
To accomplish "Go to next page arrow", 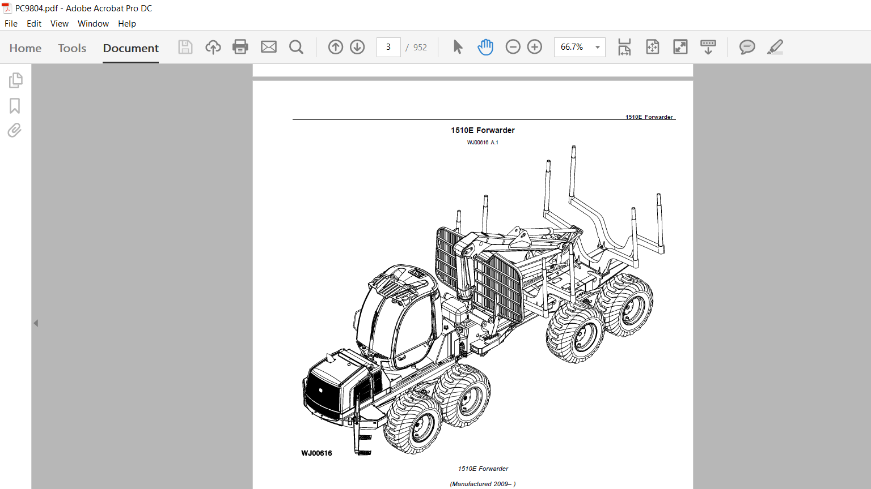I will coord(357,47).
